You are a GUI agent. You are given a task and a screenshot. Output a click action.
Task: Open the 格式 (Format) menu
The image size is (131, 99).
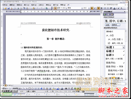coord(34,5)
